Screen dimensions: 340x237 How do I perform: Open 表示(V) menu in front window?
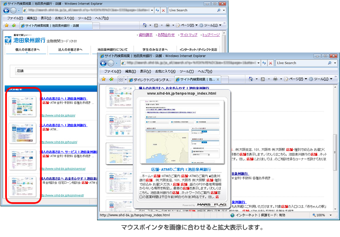[145, 71]
